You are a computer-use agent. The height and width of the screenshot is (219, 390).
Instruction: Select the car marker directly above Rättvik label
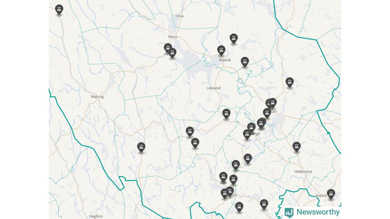[221, 50]
